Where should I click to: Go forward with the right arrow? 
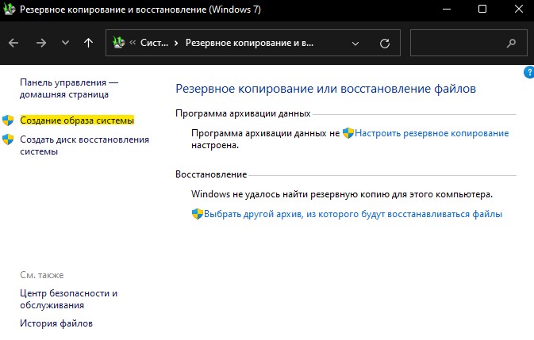coord(41,43)
